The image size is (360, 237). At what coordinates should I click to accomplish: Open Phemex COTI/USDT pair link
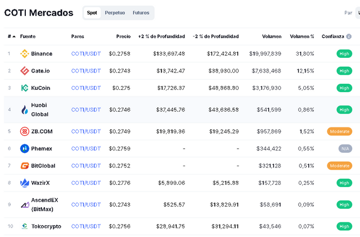[86, 148]
